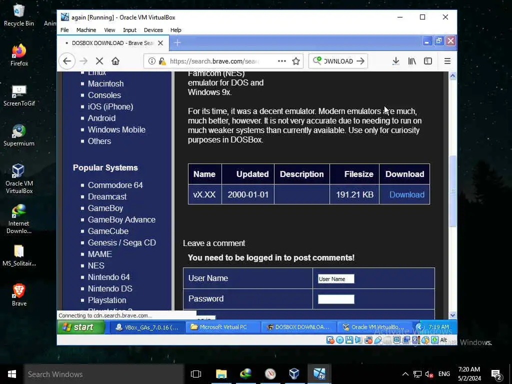
Task: Select the MS_Solitaire folder on desktop
Action: tap(19, 255)
